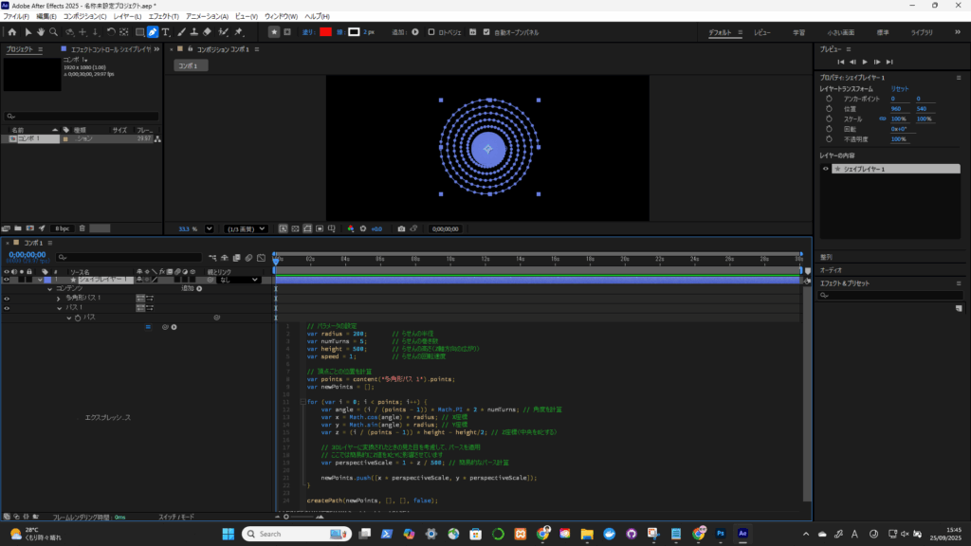Click the snapshot camera icon in viewer
971x546 pixels.
401,228
